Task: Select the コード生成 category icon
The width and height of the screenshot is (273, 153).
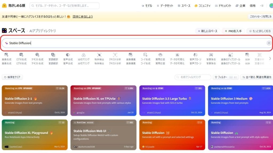Action: (x=145, y=55)
